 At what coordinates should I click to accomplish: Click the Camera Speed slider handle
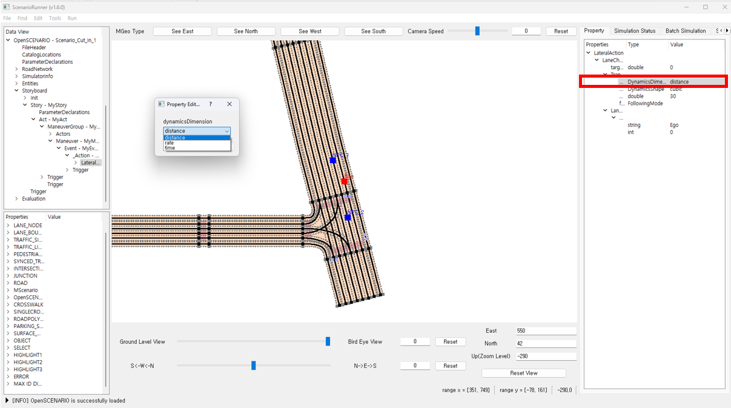pos(477,31)
